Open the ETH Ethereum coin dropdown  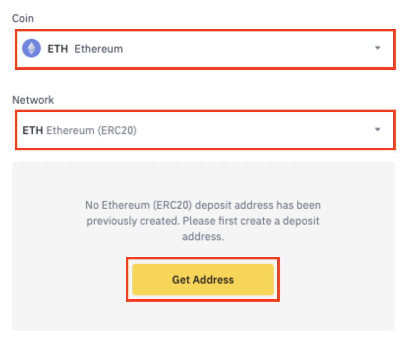[205, 49]
